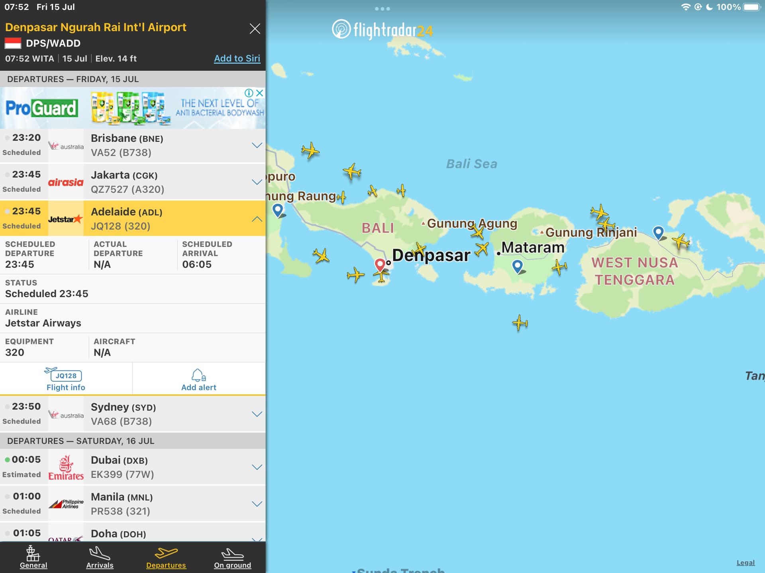This screenshot has height=573, width=765.
Task: Open the Legal map link
Action: [x=745, y=563]
